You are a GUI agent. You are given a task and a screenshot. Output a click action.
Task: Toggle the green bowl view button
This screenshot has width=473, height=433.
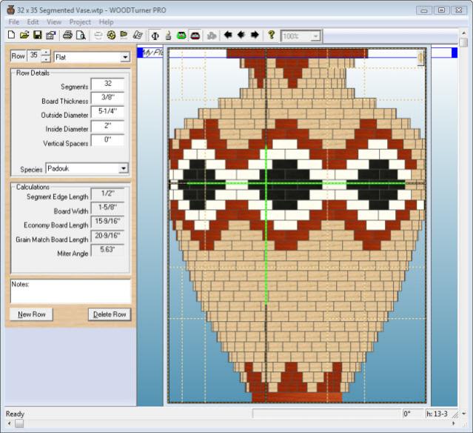tap(181, 35)
